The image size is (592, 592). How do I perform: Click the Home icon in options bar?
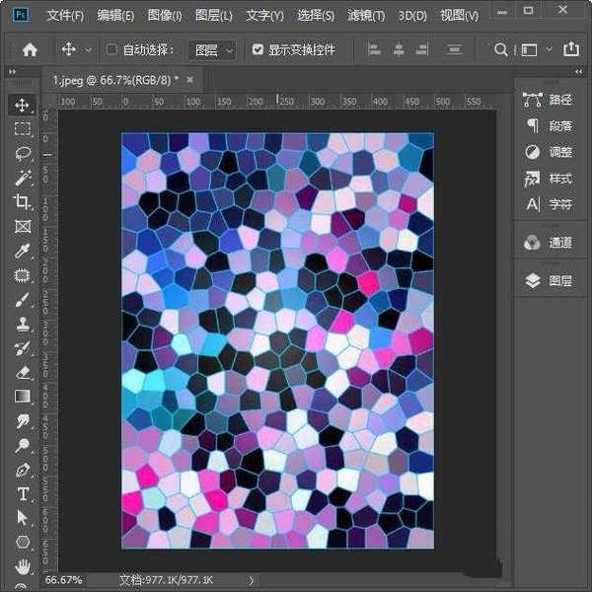[30, 49]
